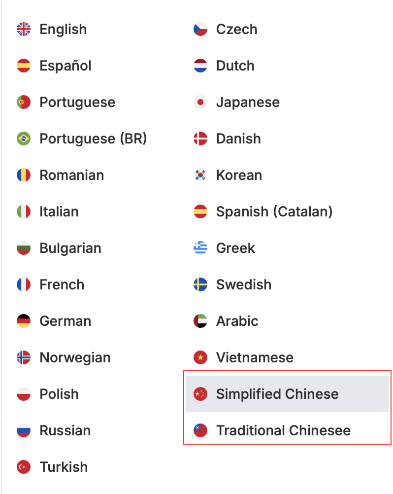Switch language to French
393x494 pixels.
point(62,284)
